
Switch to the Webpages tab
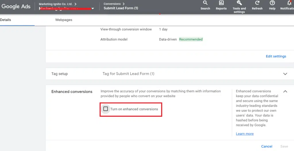(x=64, y=20)
